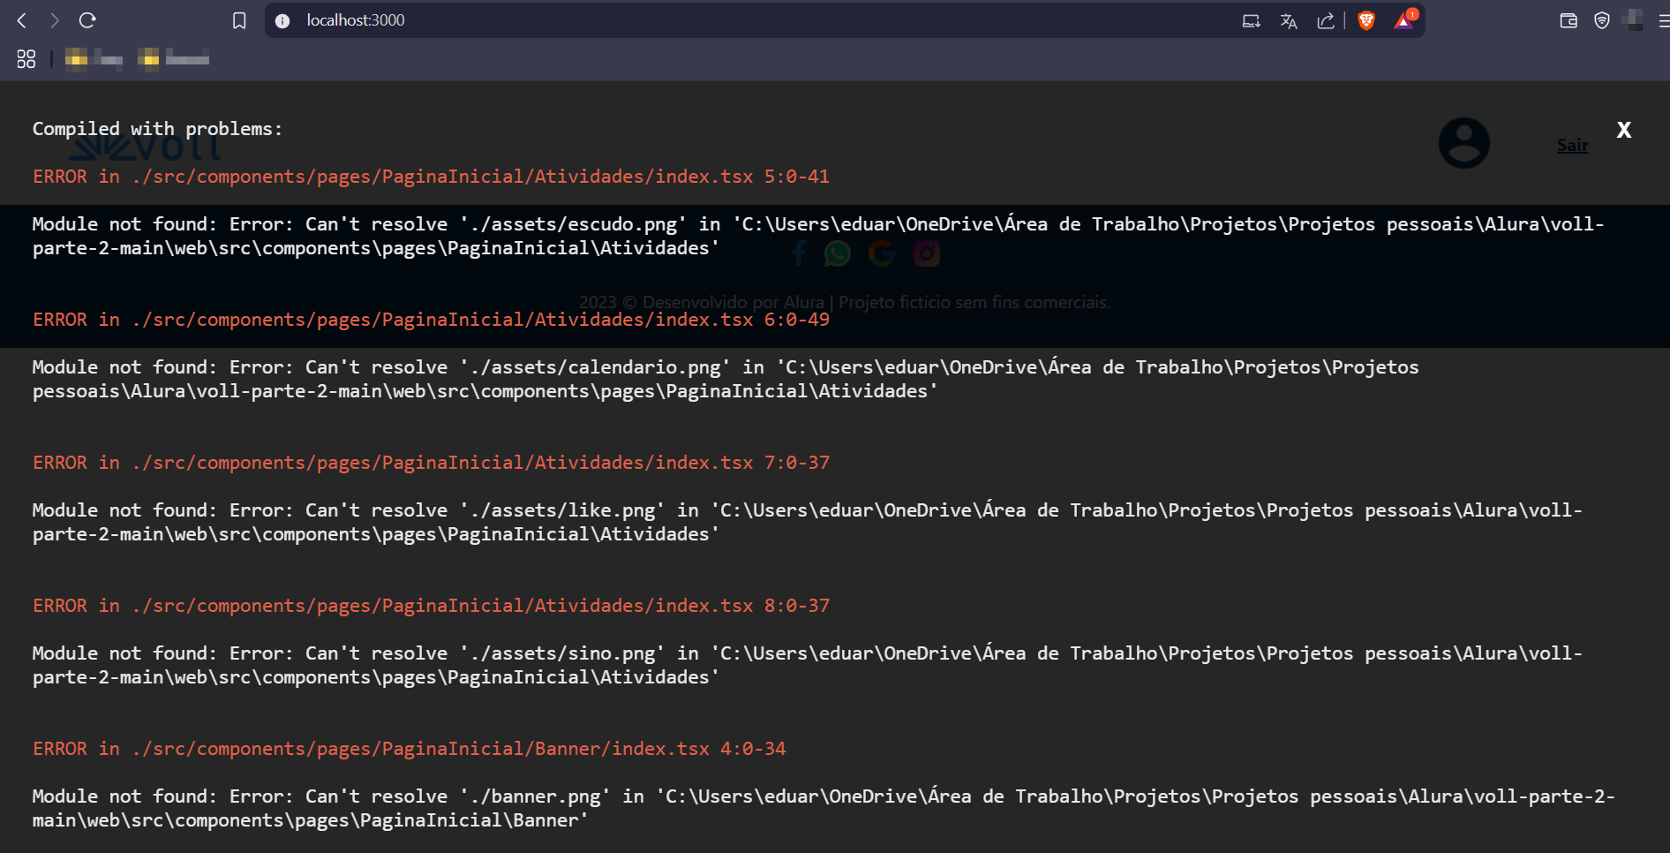This screenshot has width=1670, height=853.
Task: Open the first bookmarks folder
Action: pyautogui.click(x=94, y=59)
